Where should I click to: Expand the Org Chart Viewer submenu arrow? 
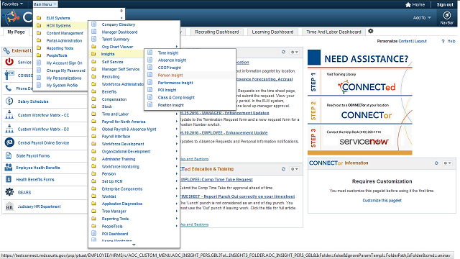177,46
